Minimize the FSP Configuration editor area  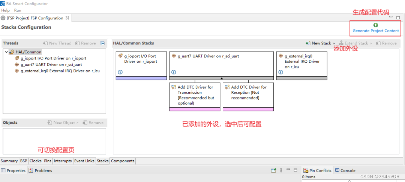click(391, 17)
